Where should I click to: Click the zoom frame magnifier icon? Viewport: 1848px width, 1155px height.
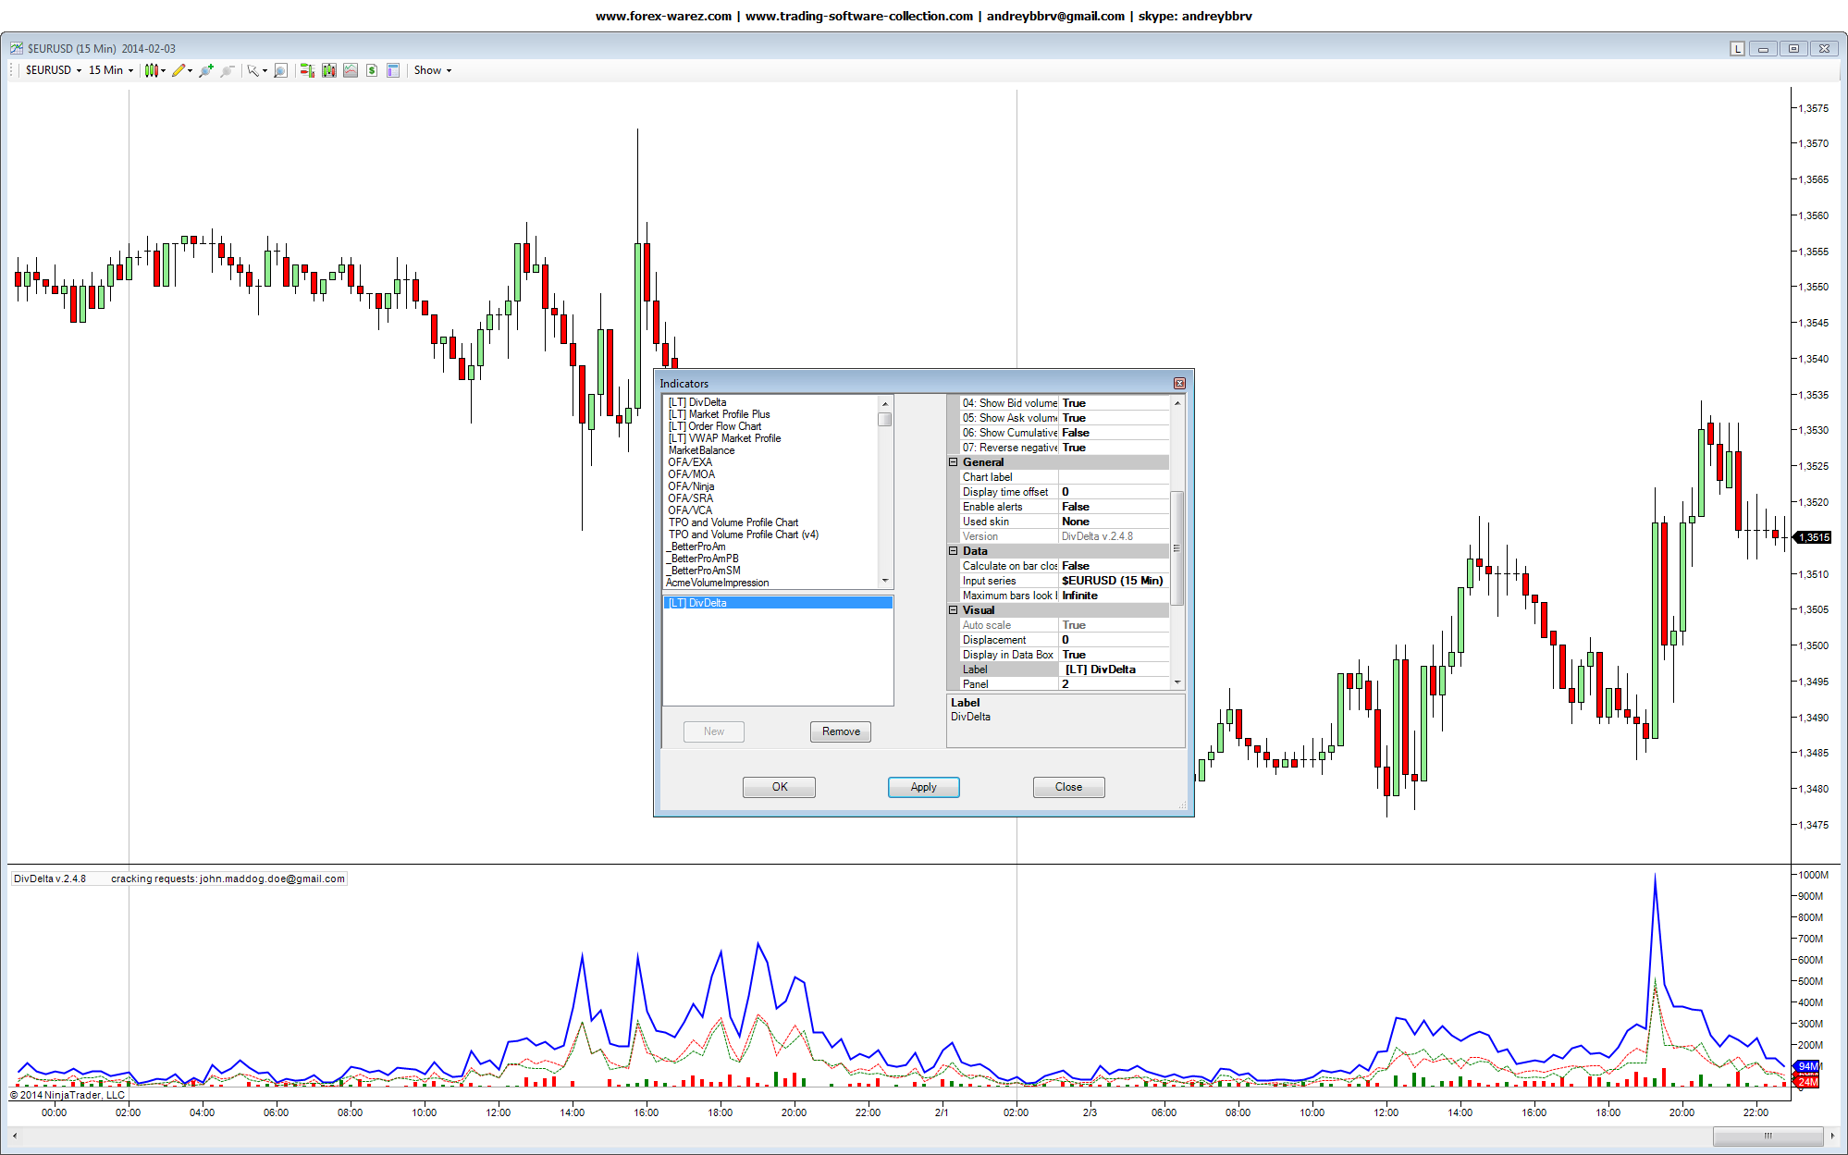pyautogui.click(x=281, y=70)
